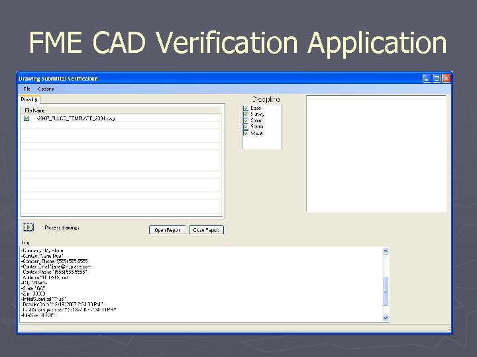
Task: Maximize the Drawing Submittal Verification window
Action: pyautogui.click(x=437, y=79)
